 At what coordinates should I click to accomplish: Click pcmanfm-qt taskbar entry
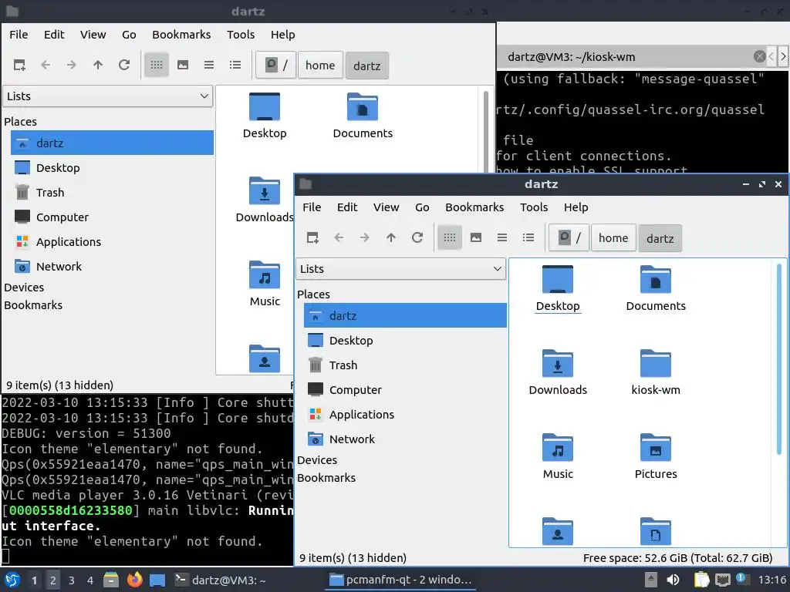coord(401,580)
